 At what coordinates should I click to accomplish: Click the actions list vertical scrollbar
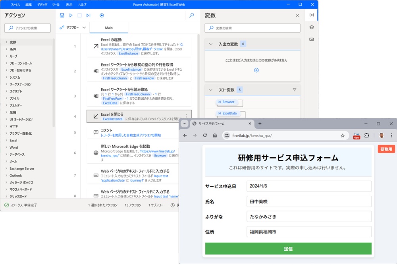54,83
